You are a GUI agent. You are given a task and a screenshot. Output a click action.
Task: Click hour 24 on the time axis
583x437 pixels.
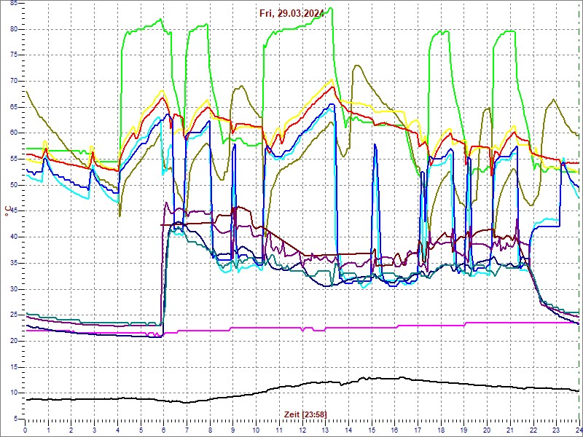579,430
